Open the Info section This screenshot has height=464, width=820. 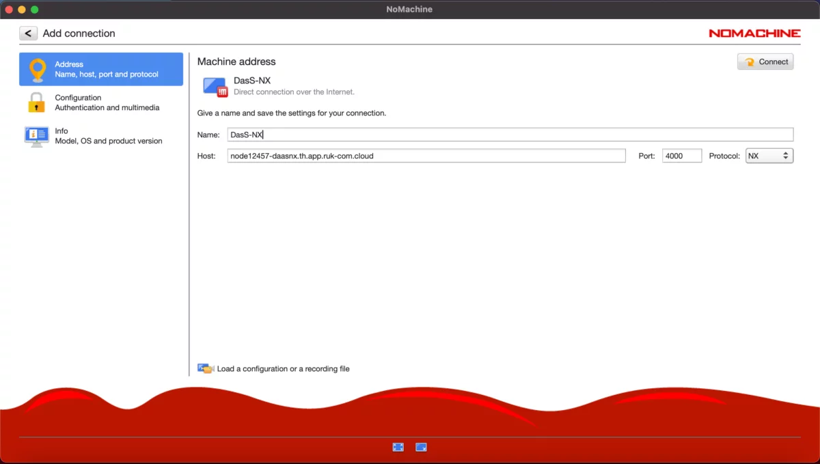[101, 136]
